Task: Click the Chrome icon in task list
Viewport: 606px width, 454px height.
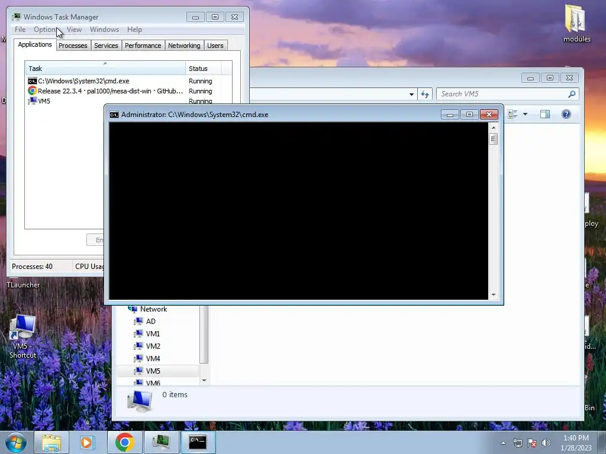Action: [33, 90]
